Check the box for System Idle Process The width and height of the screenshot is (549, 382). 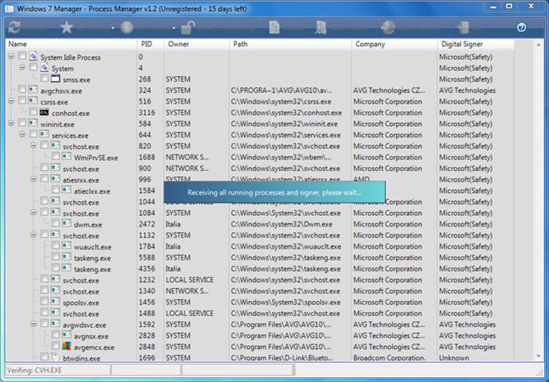[22, 55]
